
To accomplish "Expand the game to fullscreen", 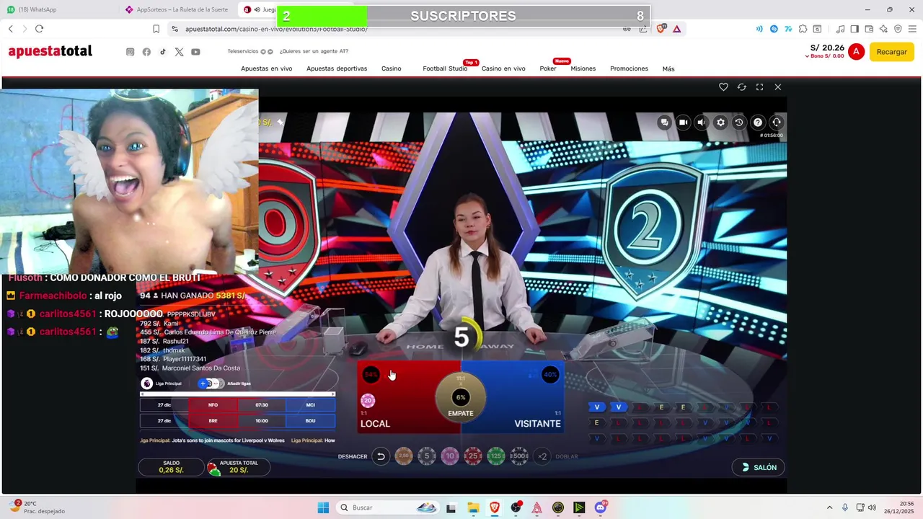I will (759, 86).
